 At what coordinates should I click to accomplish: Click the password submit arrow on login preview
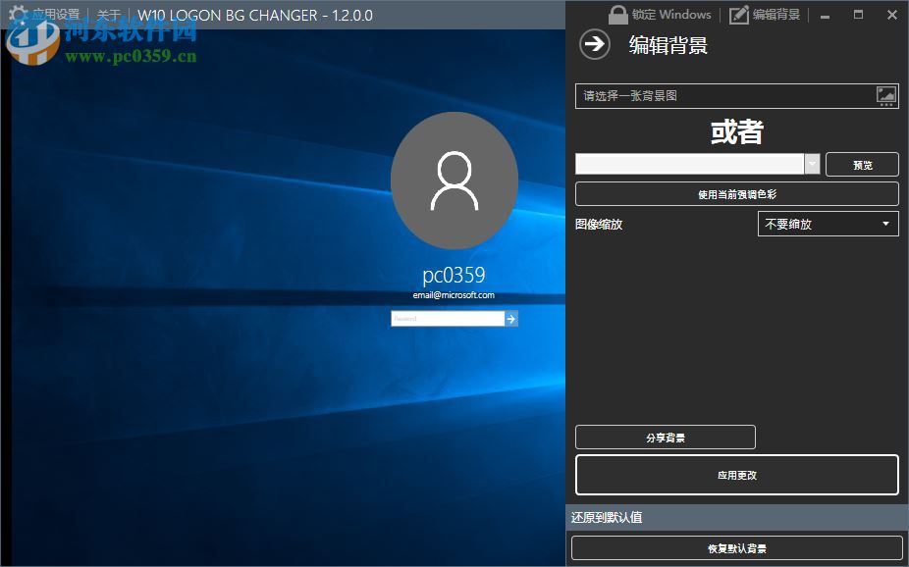tap(509, 318)
